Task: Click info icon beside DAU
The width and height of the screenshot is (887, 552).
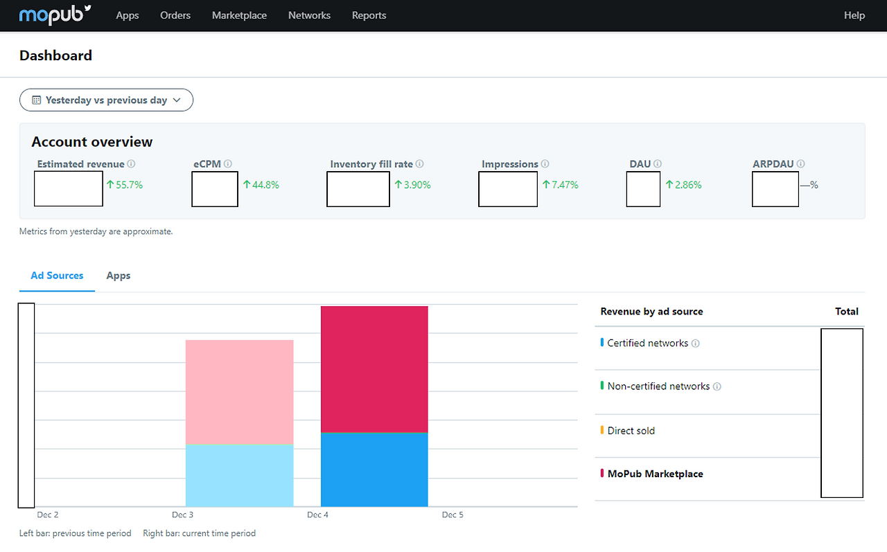Action: tap(658, 164)
